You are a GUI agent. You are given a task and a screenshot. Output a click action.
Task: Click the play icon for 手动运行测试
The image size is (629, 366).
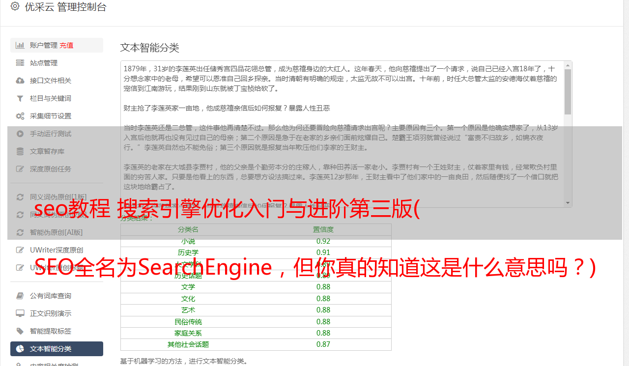tap(20, 134)
